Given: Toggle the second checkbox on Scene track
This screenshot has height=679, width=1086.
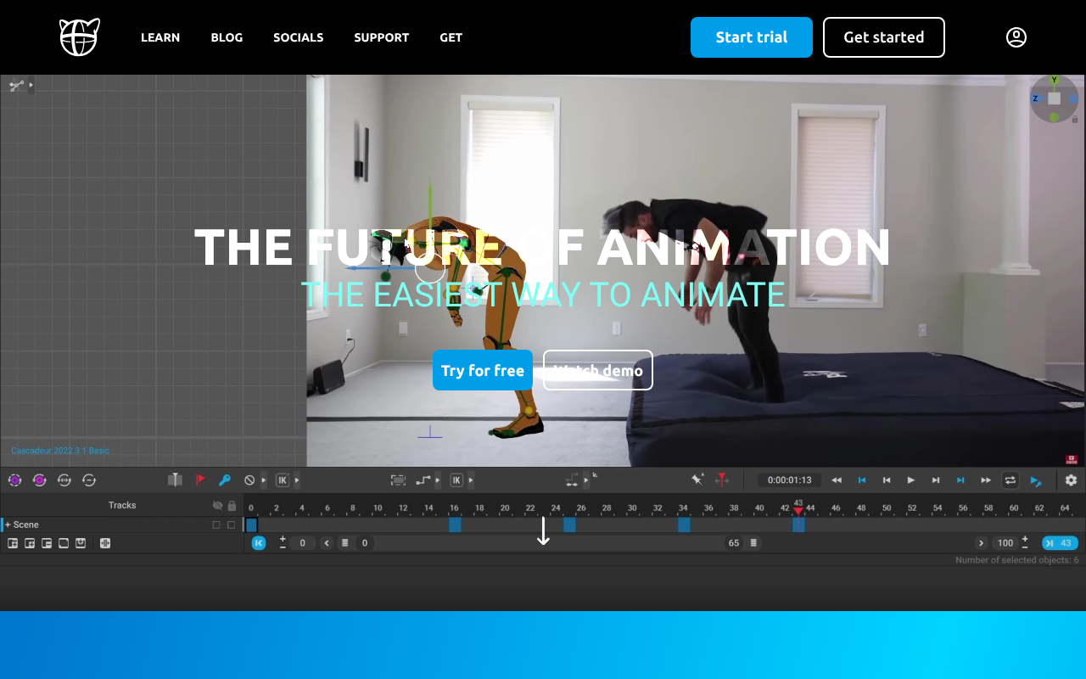Looking at the screenshot, I should pyautogui.click(x=231, y=525).
